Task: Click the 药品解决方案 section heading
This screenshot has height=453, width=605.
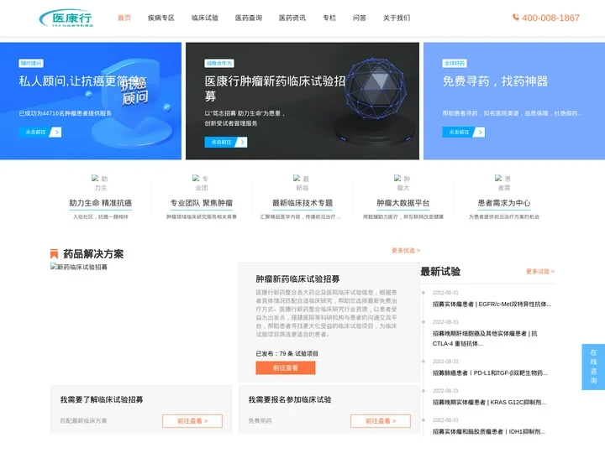Action: point(93,254)
